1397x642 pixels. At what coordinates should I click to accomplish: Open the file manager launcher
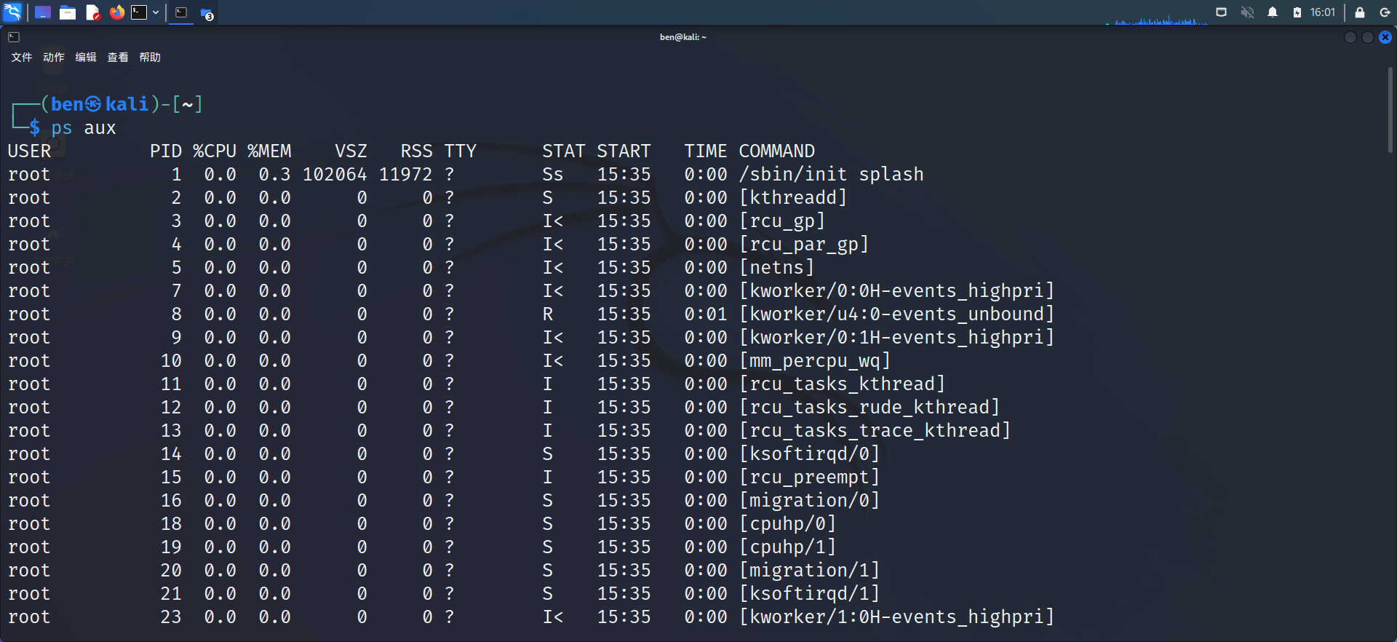(x=68, y=12)
